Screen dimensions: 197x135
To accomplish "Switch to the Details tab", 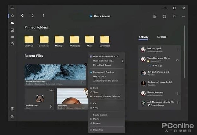I will click(162, 37).
